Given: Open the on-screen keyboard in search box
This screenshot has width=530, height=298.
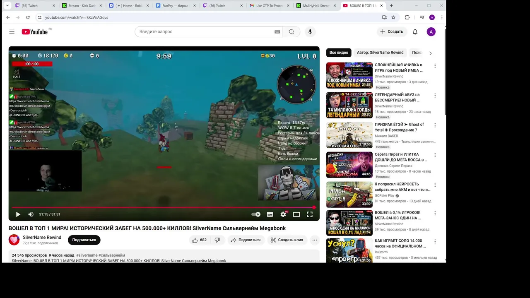Looking at the screenshot, I should click(x=277, y=32).
